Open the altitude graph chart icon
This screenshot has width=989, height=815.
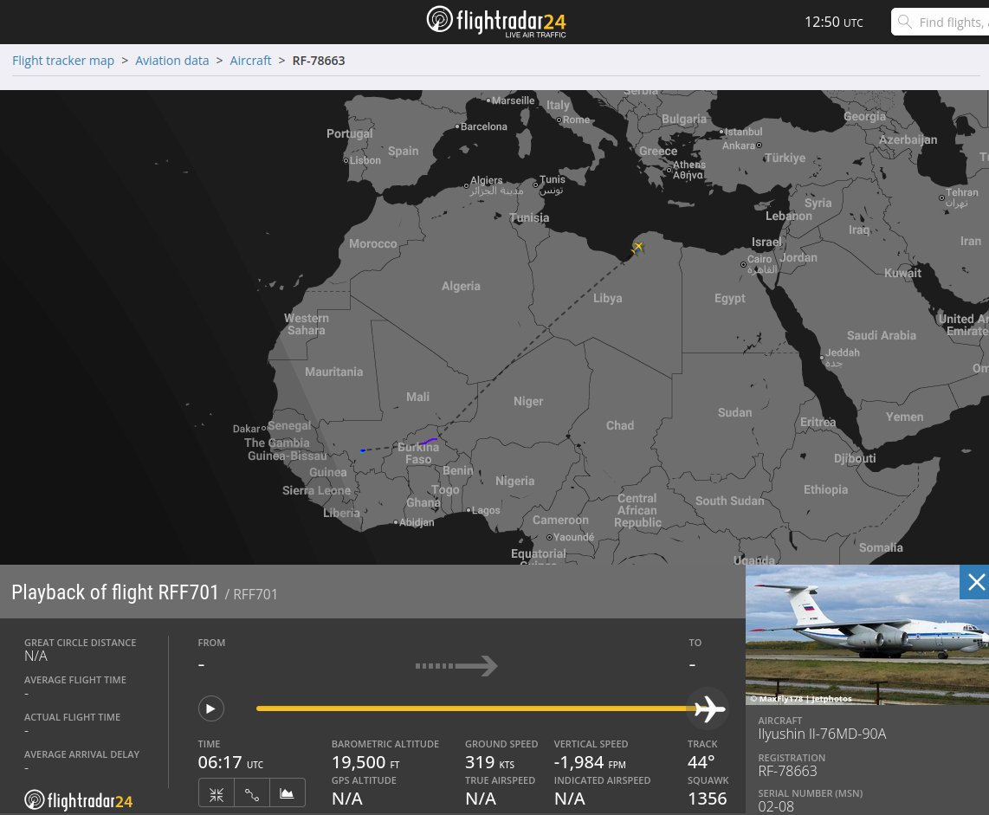click(x=287, y=793)
